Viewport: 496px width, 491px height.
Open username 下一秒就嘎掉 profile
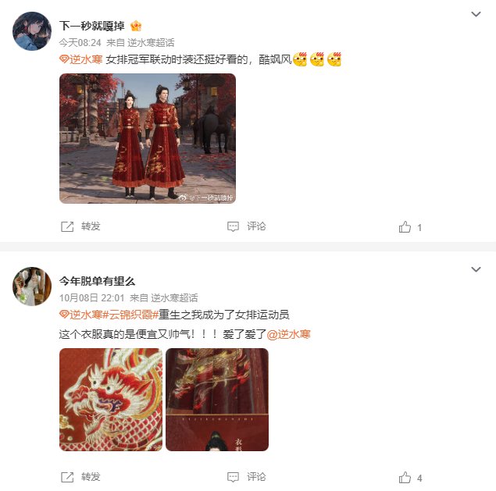point(92,26)
